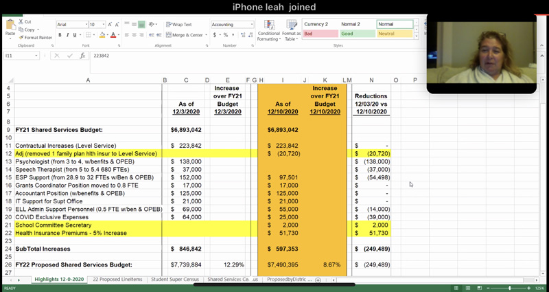Switch to Highlights 12-0-2020 sheet tab
549x292 pixels.
click(59, 280)
